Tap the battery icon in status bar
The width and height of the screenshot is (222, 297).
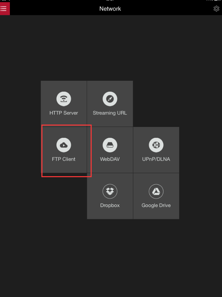[217, 1]
